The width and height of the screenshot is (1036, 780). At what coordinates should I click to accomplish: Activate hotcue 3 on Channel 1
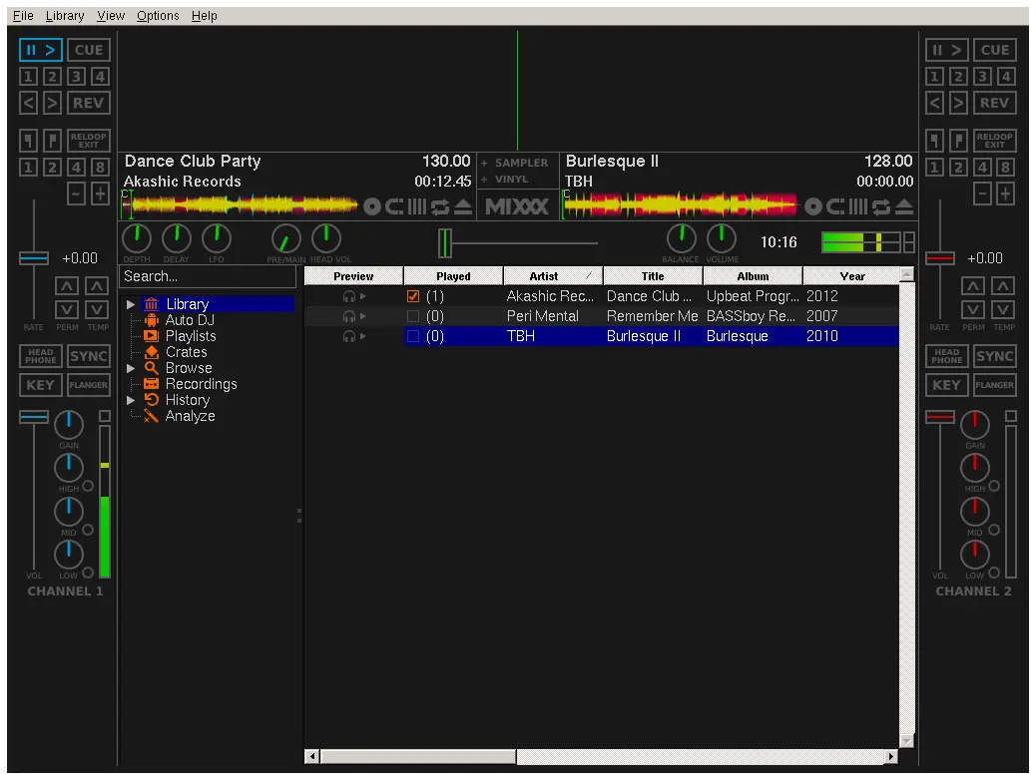(x=76, y=77)
